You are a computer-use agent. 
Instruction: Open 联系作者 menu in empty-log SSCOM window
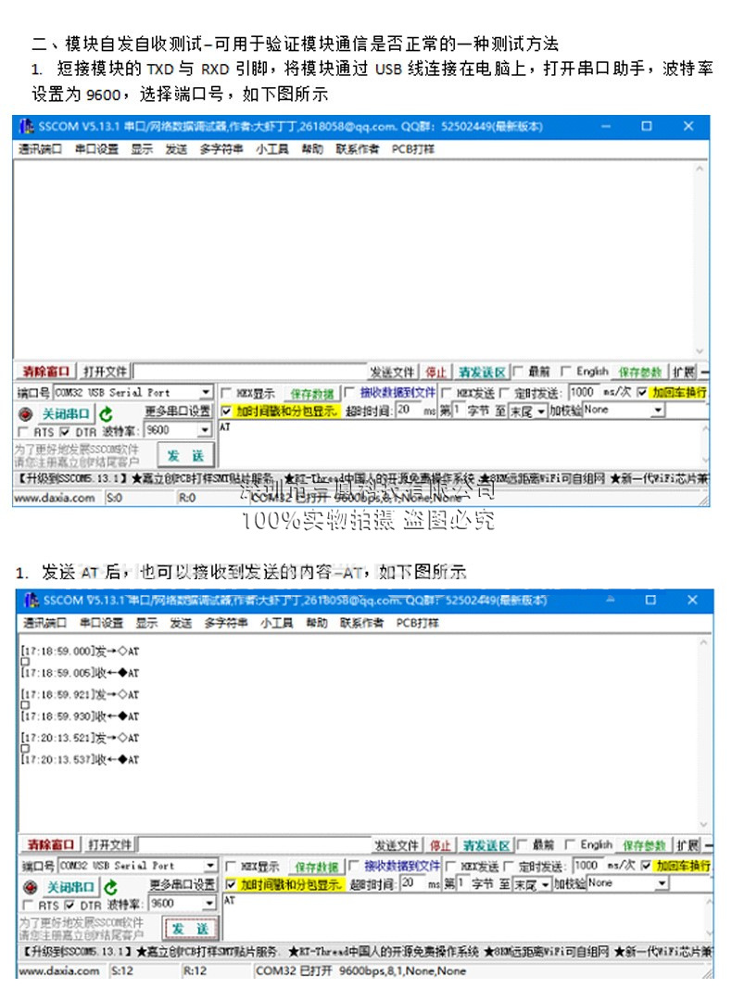357,148
